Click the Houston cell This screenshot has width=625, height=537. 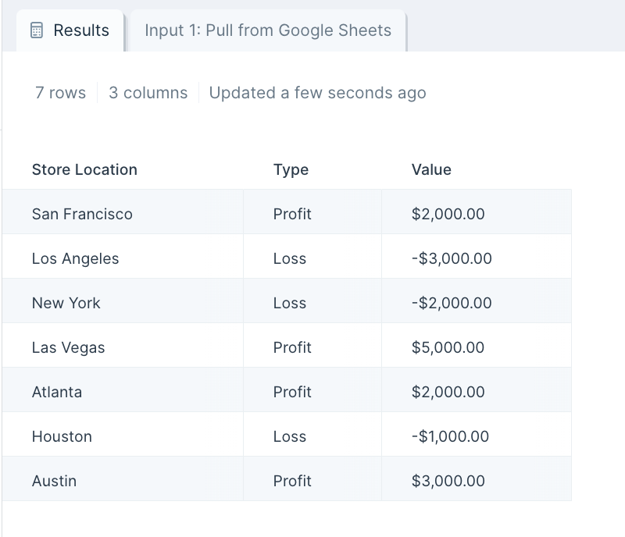[x=62, y=436]
